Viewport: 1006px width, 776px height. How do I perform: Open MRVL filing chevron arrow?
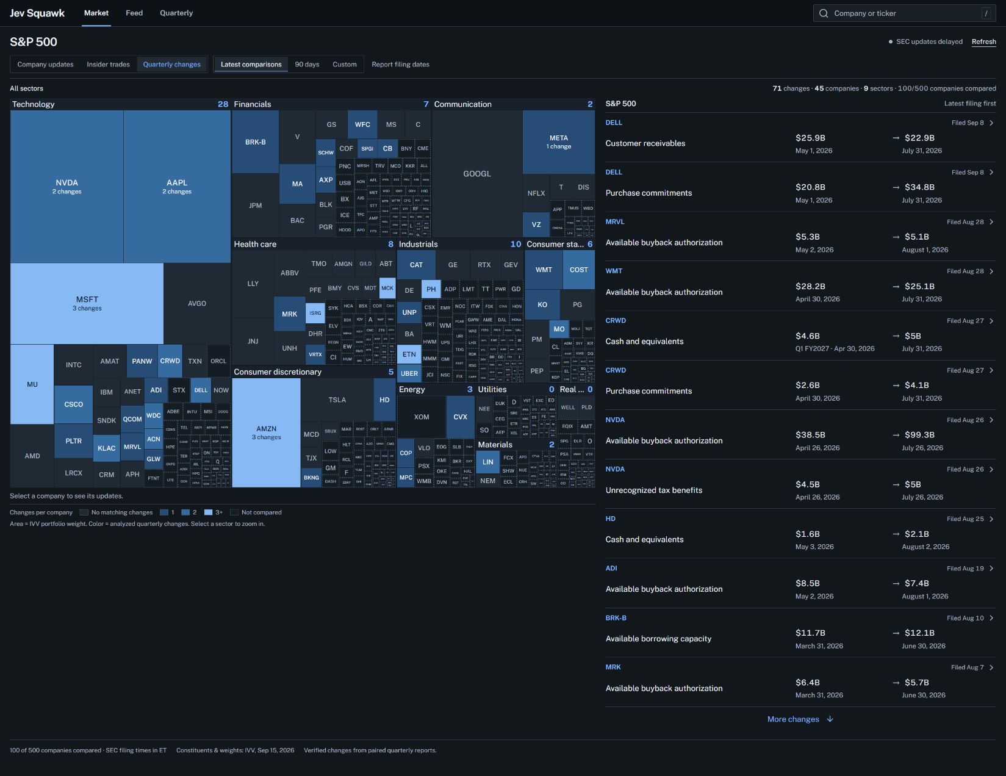(x=991, y=222)
